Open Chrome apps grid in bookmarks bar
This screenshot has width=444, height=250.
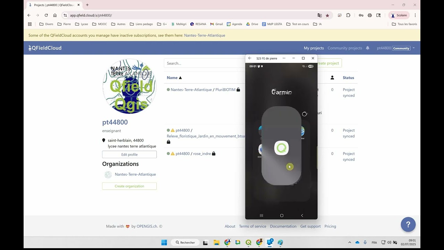pyautogui.click(x=30, y=24)
